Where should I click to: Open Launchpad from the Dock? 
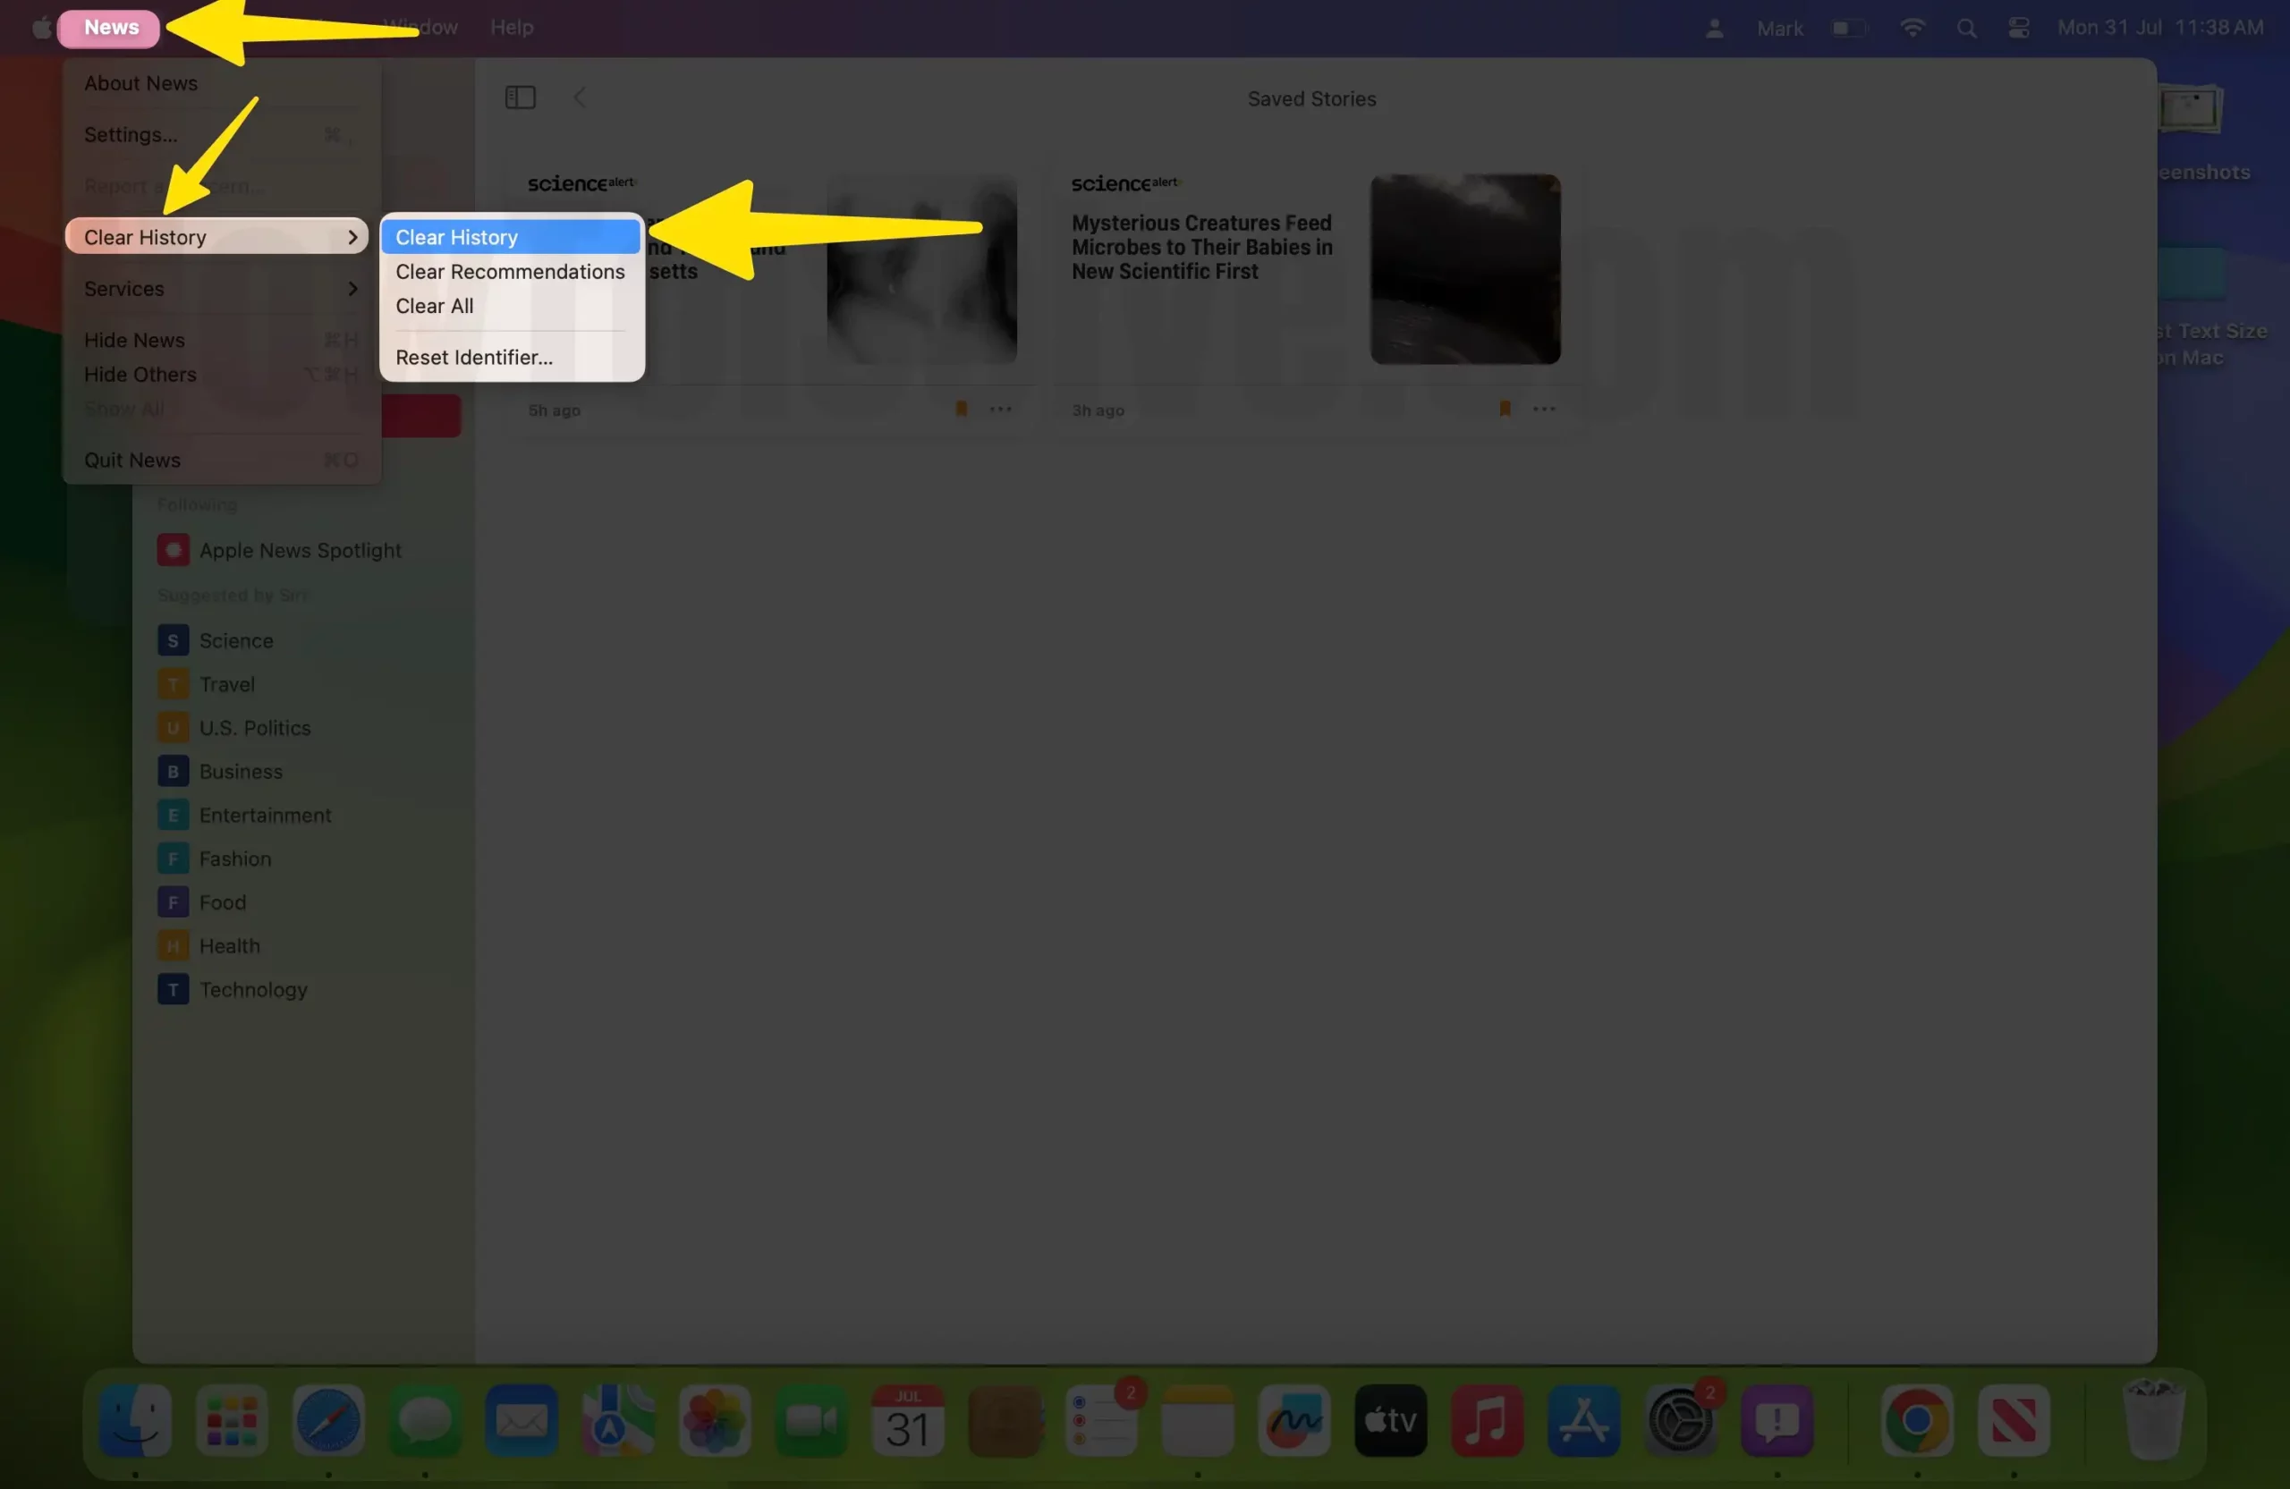(232, 1421)
